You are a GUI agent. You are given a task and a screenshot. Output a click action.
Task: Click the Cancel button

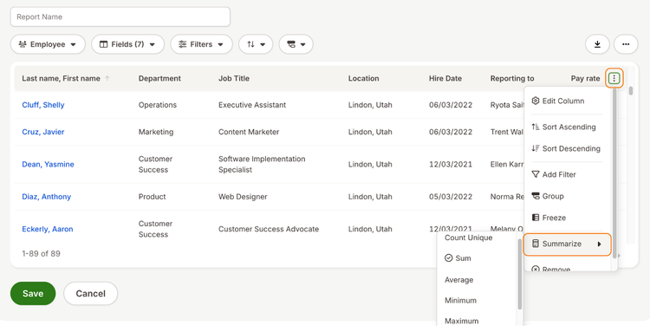pos(90,294)
